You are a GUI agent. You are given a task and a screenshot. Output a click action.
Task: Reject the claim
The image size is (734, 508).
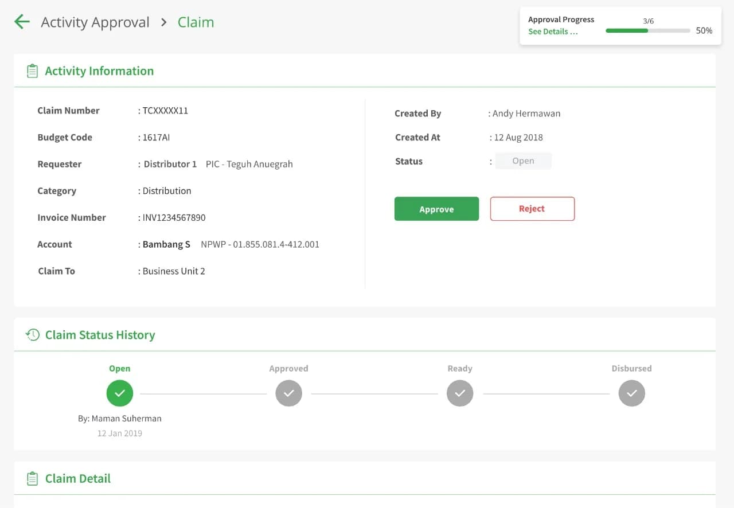pos(532,209)
